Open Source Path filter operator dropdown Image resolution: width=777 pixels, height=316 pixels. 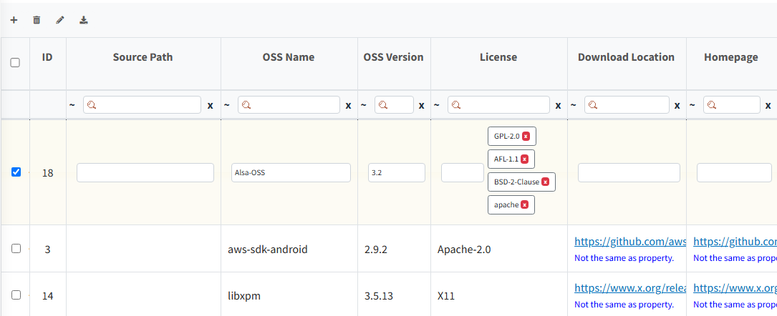point(72,105)
